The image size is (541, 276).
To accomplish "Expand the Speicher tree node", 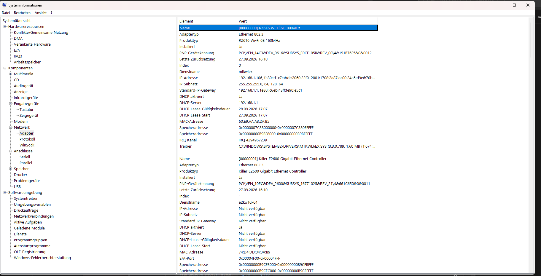I will [10, 169].
